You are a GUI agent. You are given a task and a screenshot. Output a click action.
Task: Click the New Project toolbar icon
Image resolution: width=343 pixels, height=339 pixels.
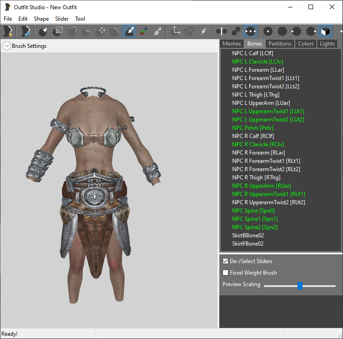(x=8, y=31)
